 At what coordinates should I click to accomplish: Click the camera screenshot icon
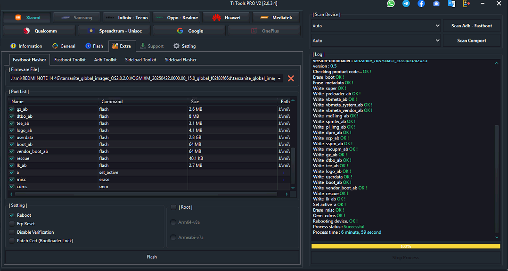pyautogui.click(x=436, y=4)
